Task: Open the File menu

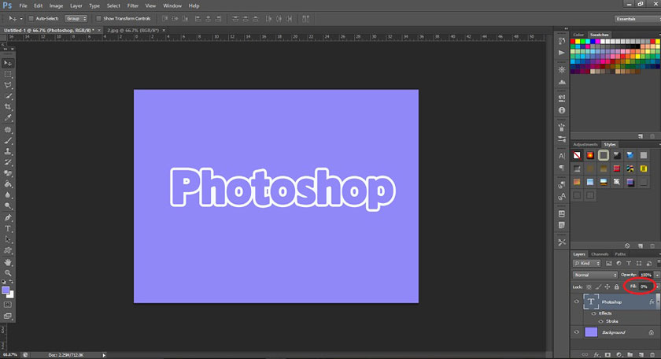Action: click(x=23, y=6)
